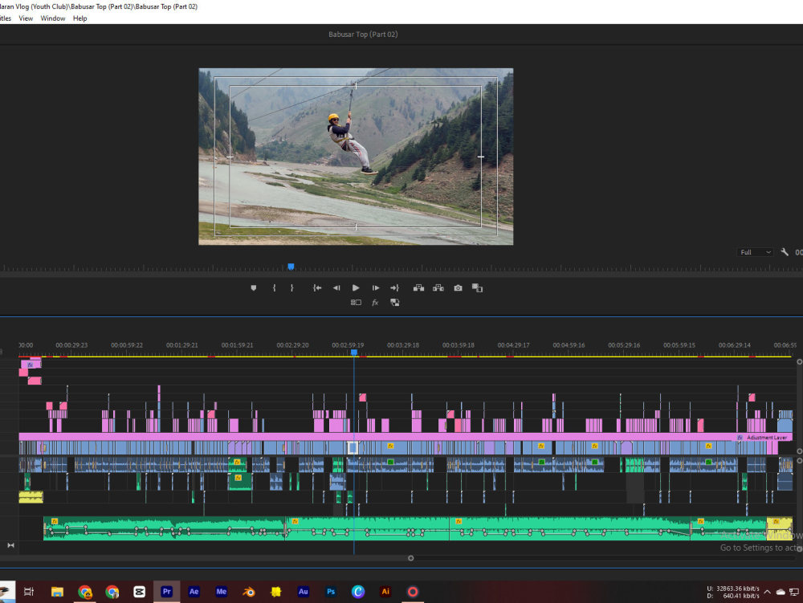Click the Mark In brace icon
The height and width of the screenshot is (603, 803).
[x=274, y=287]
